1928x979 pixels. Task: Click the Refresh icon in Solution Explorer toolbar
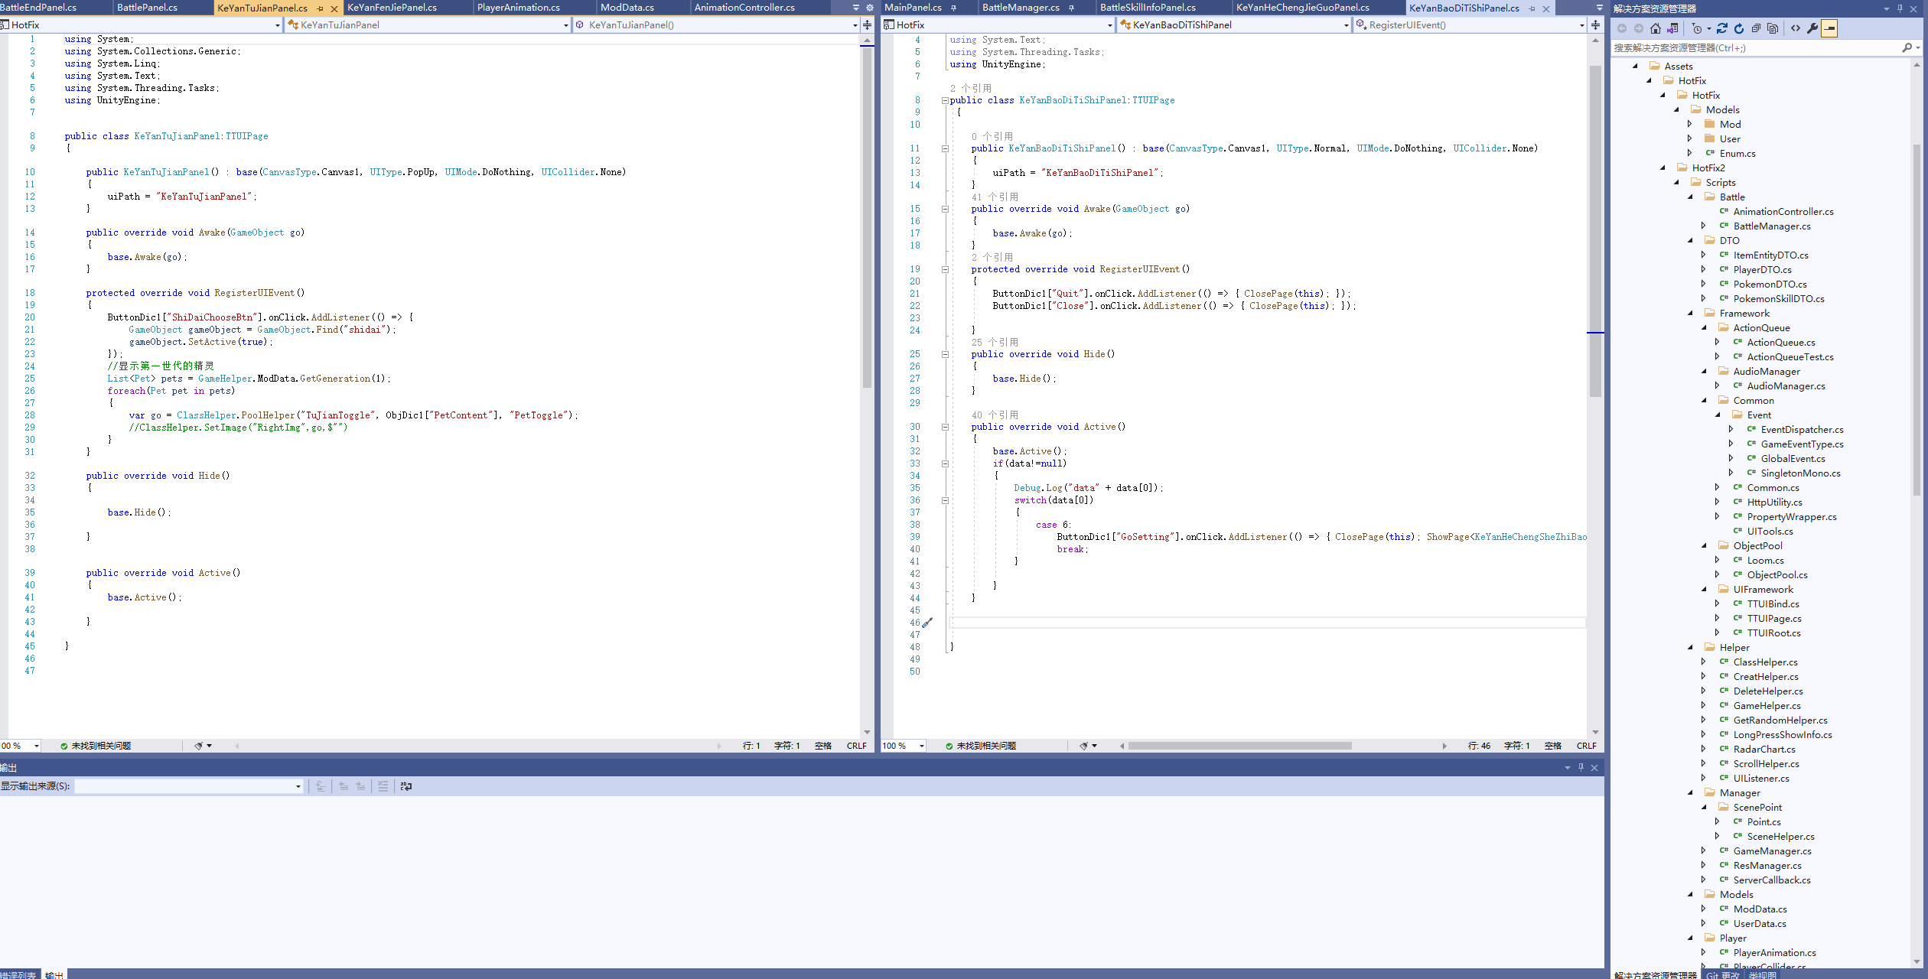(1739, 28)
